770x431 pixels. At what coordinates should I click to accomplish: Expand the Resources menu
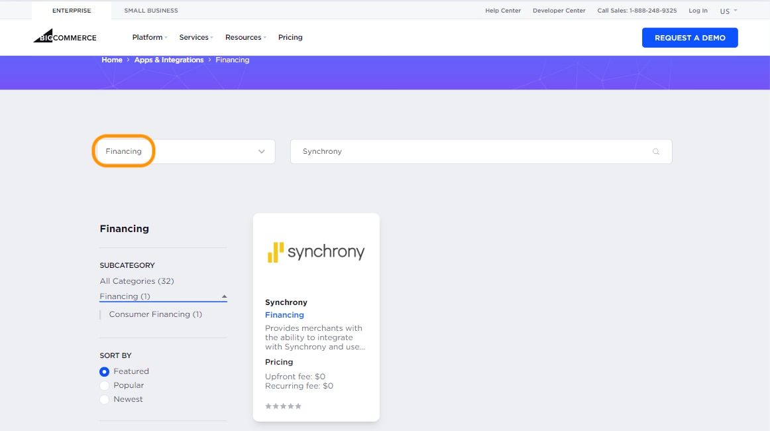246,37
